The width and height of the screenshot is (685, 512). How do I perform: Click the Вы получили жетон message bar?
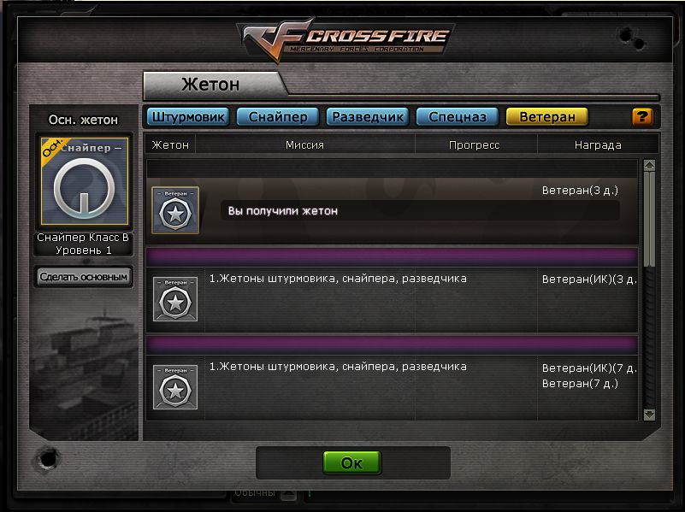coord(420,211)
